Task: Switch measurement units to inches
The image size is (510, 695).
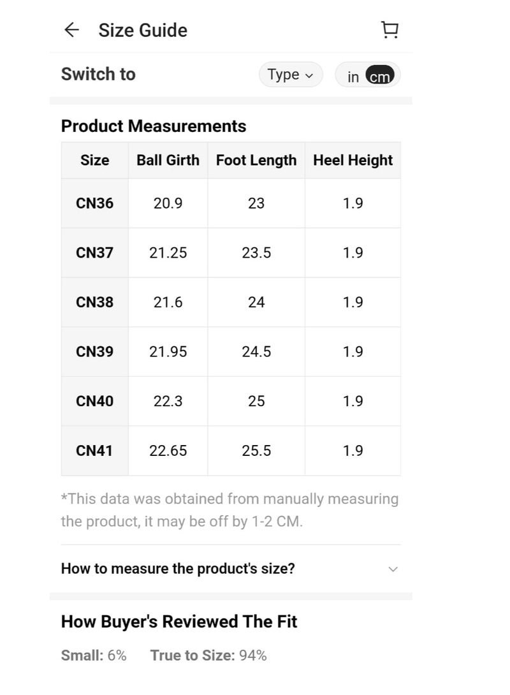Action: click(x=353, y=77)
